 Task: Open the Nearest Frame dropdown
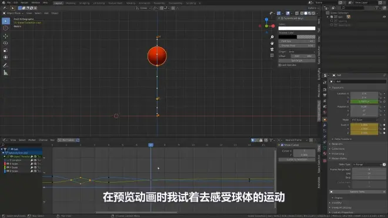coord(296,140)
